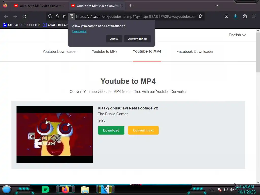Click the Firefox logo in the tab bar
The image size is (260, 195).
pos(5,6)
